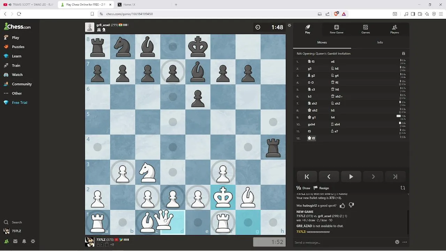Open the Chess.com logo home link

point(17,26)
